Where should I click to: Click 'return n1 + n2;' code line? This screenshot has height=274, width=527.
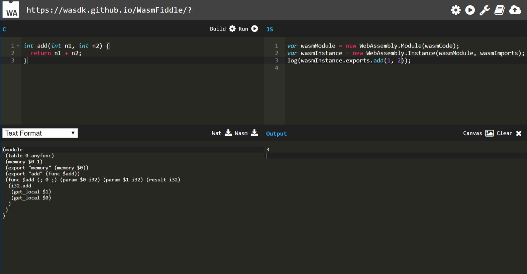(56, 53)
